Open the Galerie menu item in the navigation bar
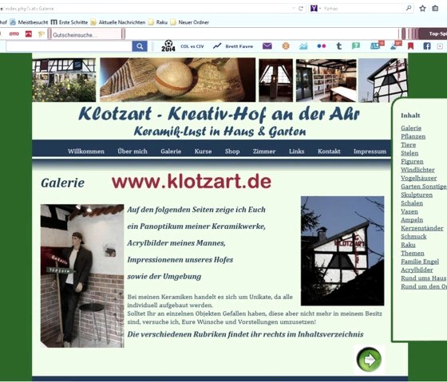 tap(171, 152)
